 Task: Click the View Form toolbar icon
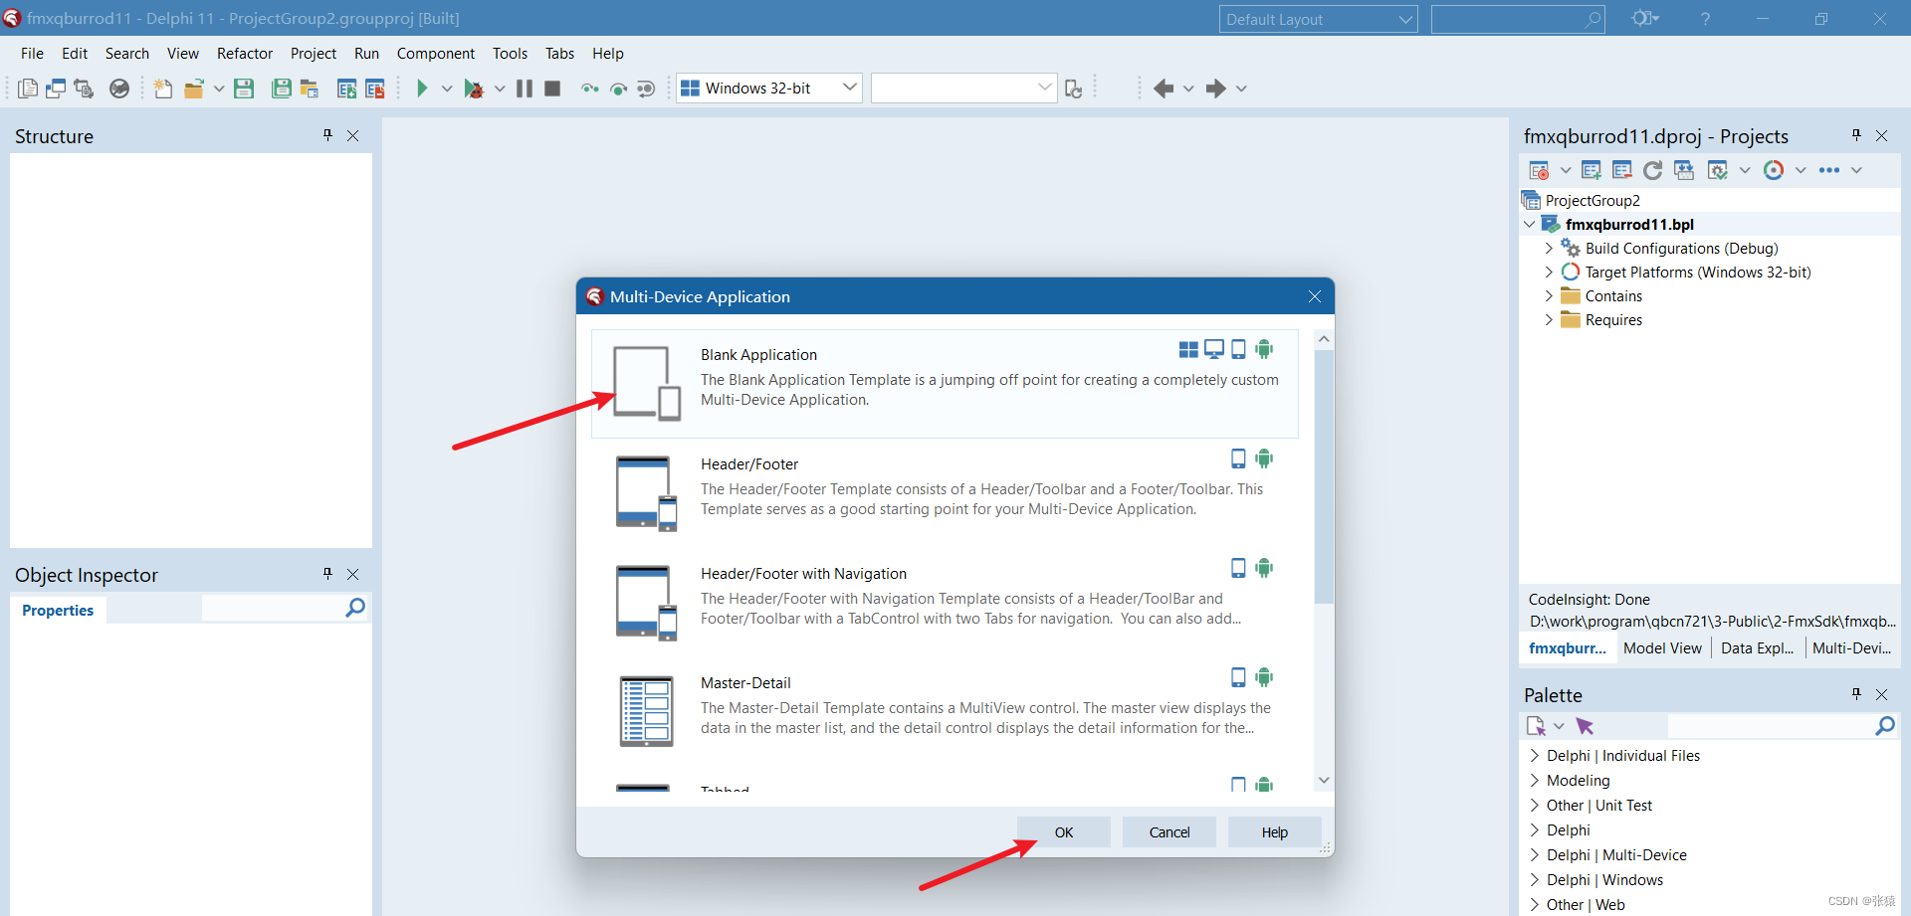tap(56, 89)
